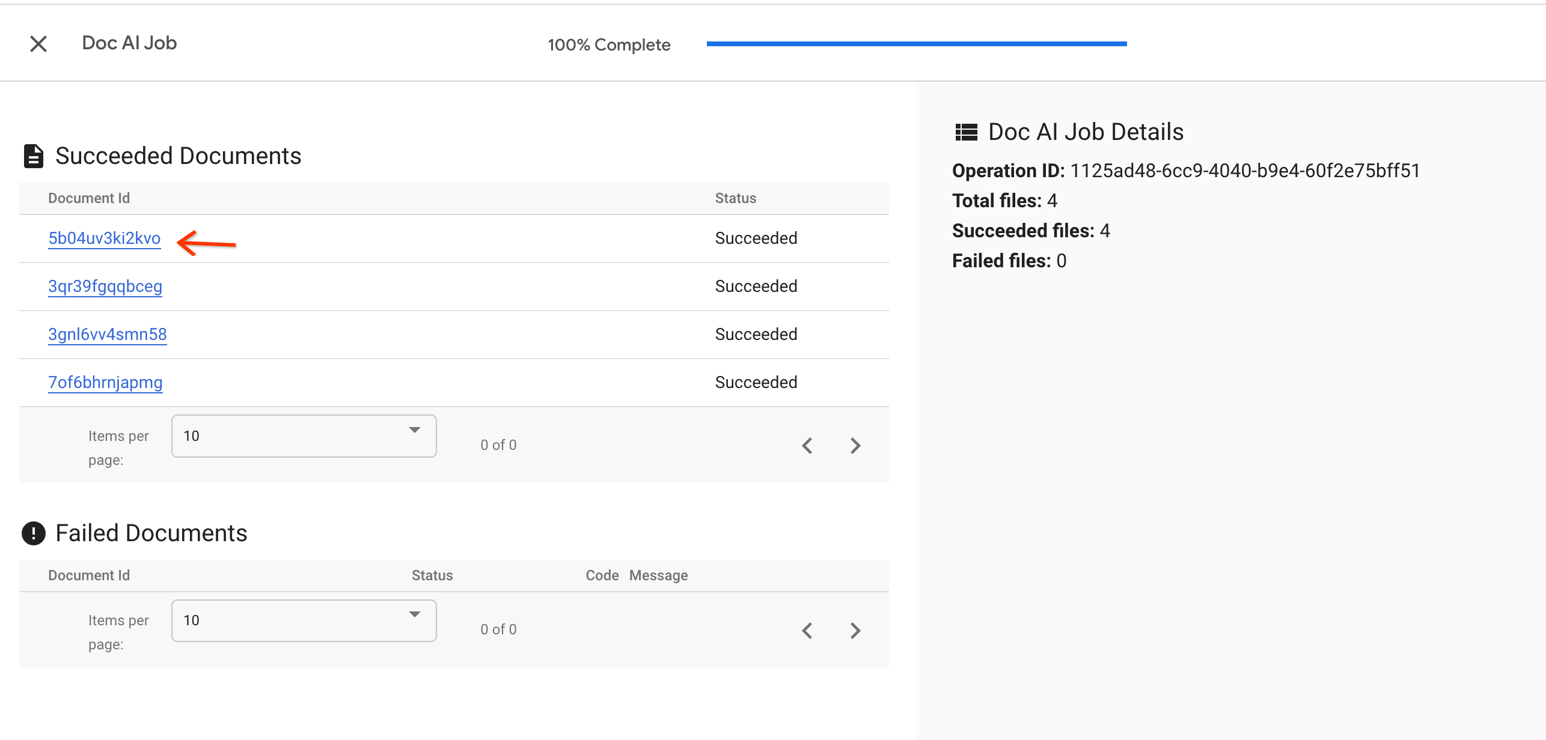Open document 3qr39fgqqbceg
This screenshot has width=1546, height=740.
pos(105,287)
